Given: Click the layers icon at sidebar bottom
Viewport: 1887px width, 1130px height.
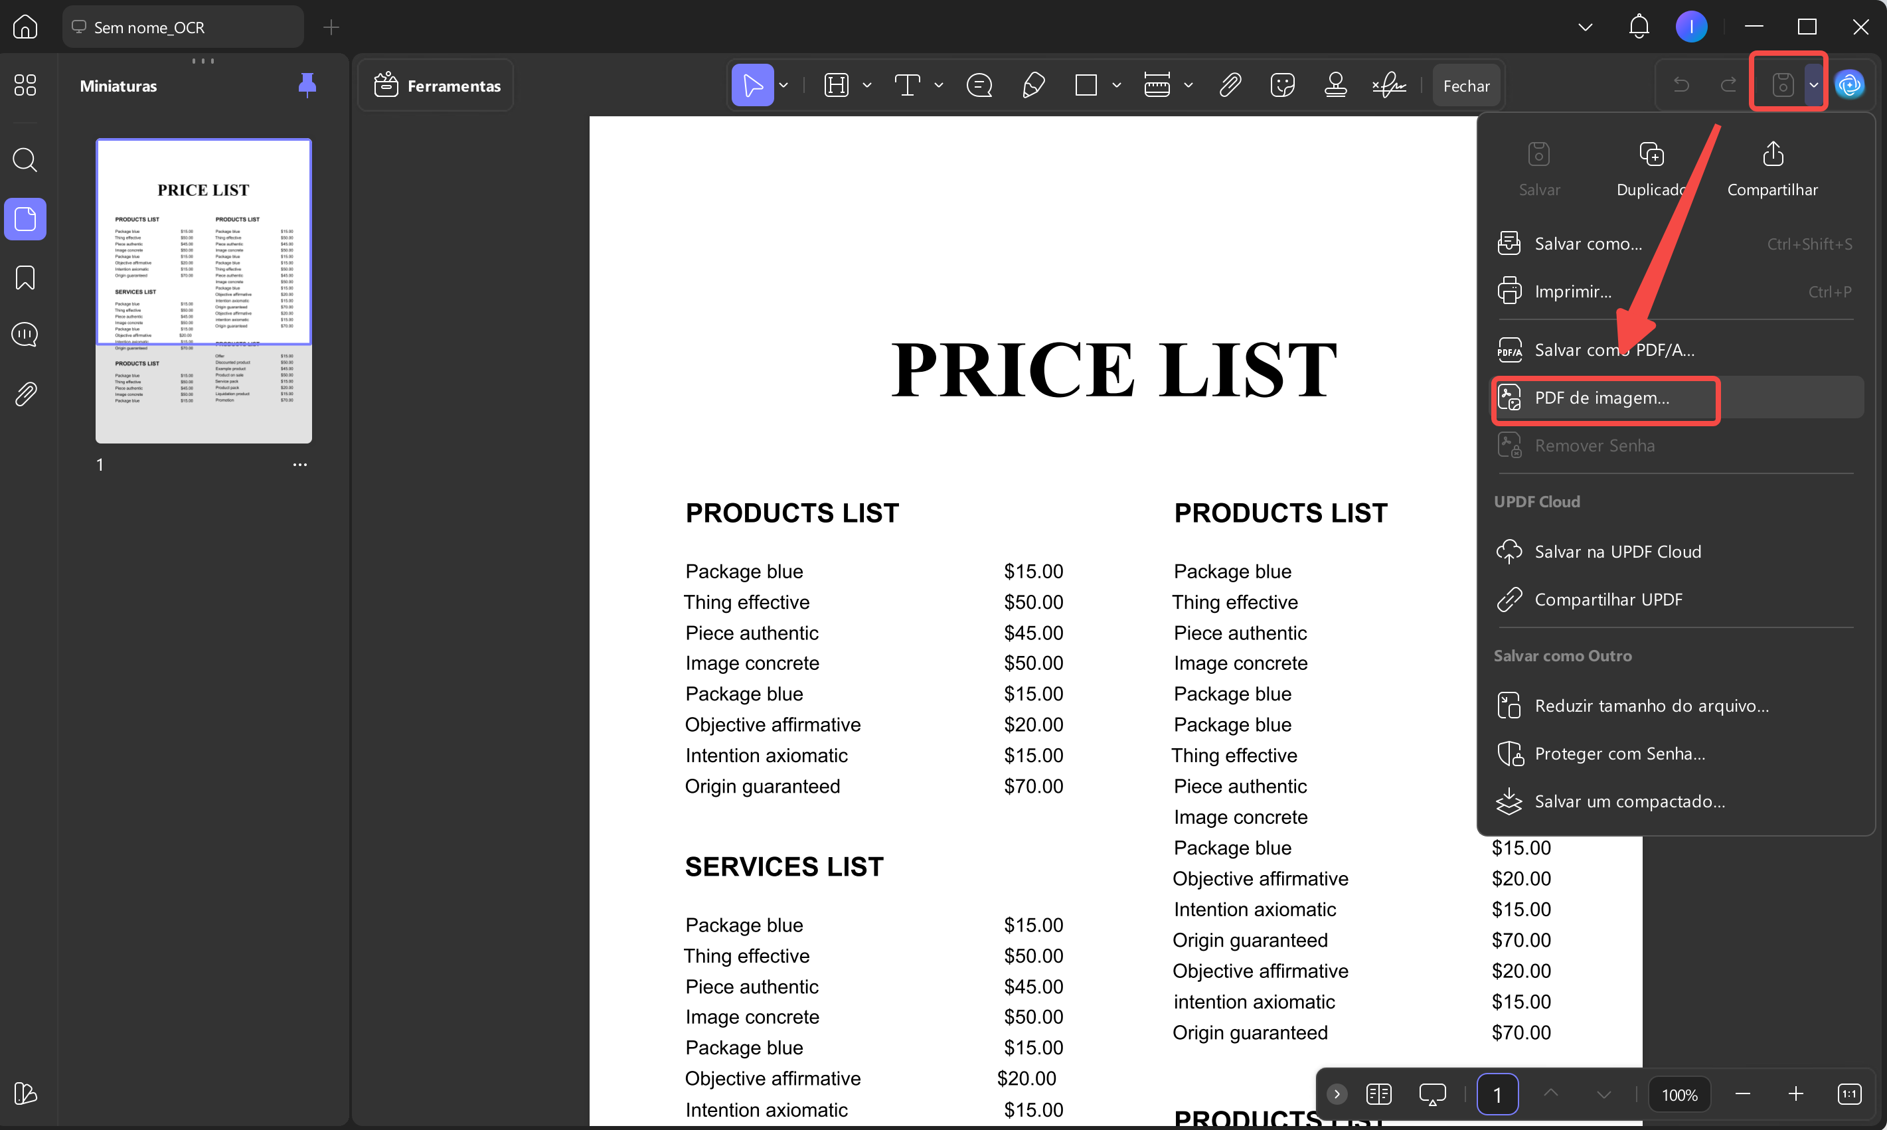Looking at the screenshot, I should point(25,1093).
